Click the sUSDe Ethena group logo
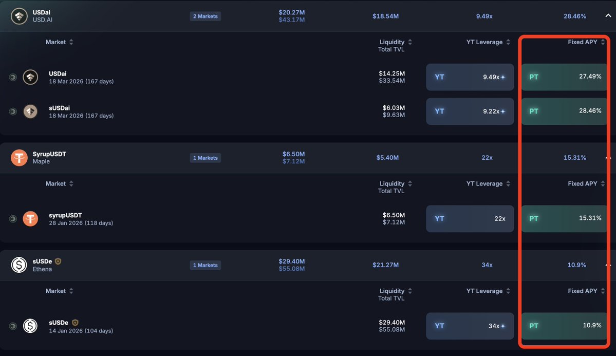The width and height of the screenshot is (616, 356). (19, 265)
